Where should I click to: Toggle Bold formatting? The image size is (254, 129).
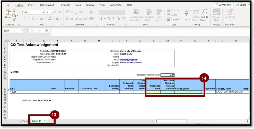(x=25, y=18)
